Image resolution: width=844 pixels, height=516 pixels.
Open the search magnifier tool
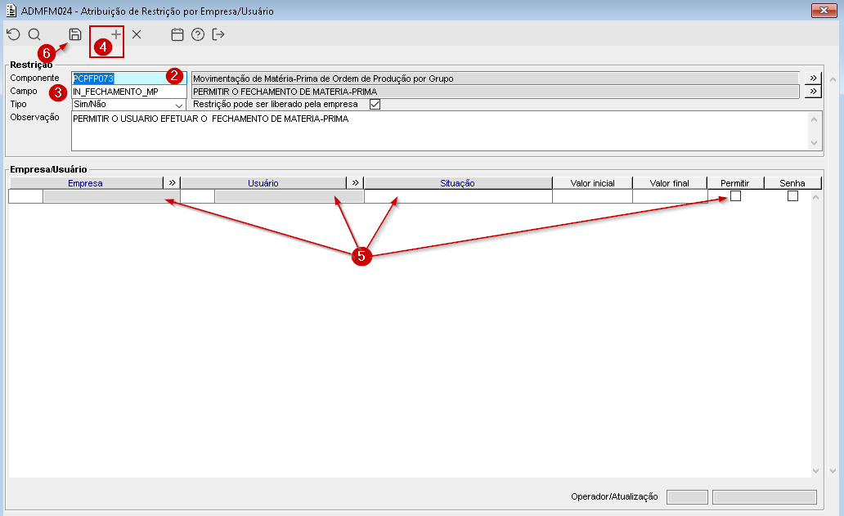click(34, 34)
